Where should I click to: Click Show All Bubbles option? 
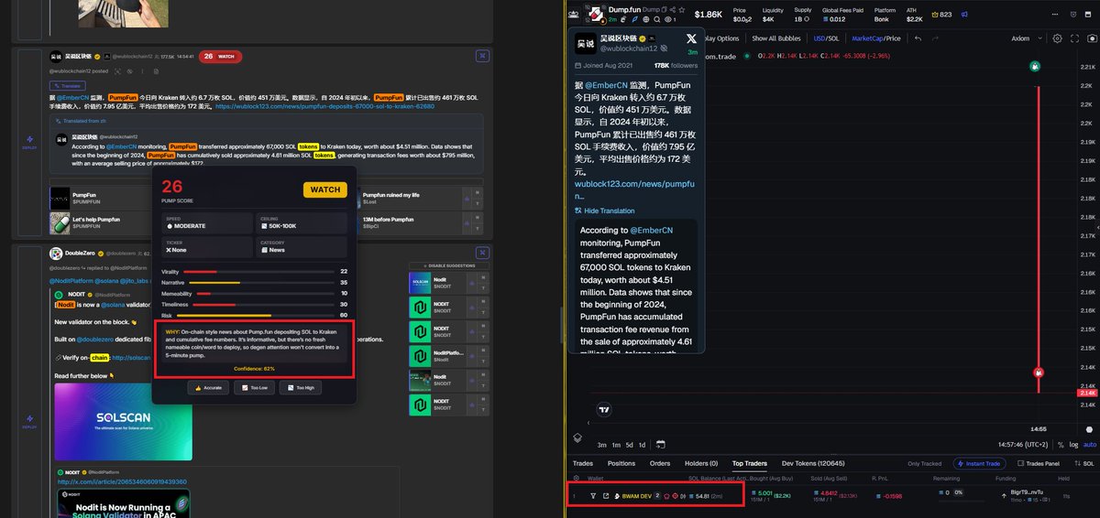776,38
